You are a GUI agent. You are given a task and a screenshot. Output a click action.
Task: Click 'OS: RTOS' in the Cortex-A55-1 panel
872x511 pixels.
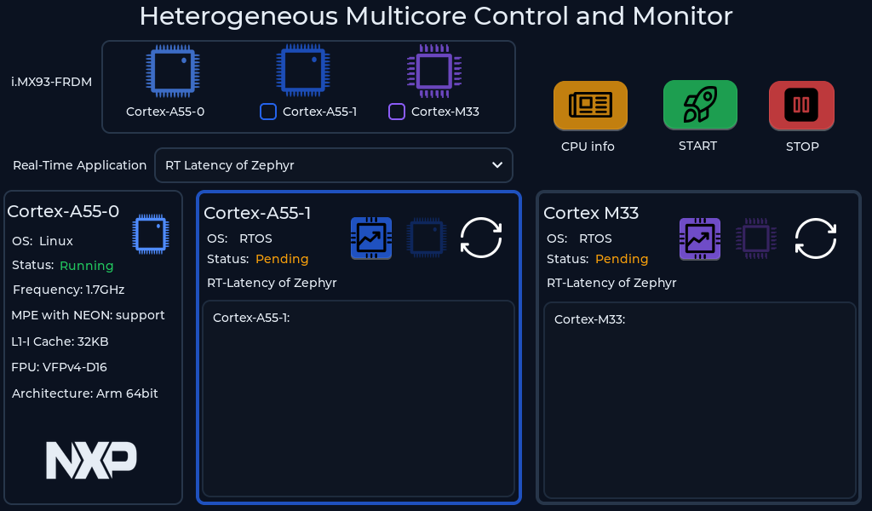[x=239, y=238]
